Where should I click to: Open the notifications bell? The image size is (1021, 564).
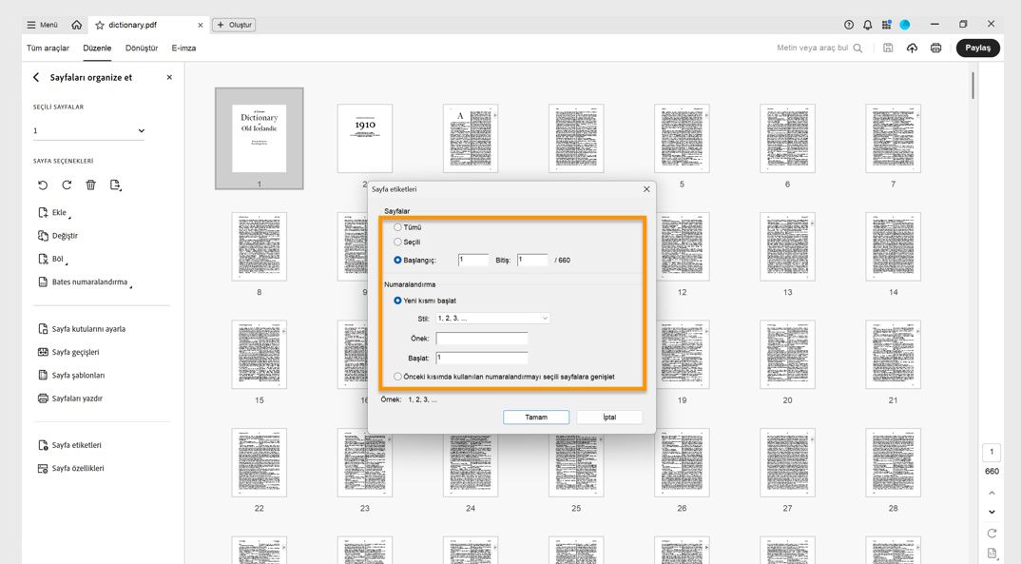pos(867,25)
